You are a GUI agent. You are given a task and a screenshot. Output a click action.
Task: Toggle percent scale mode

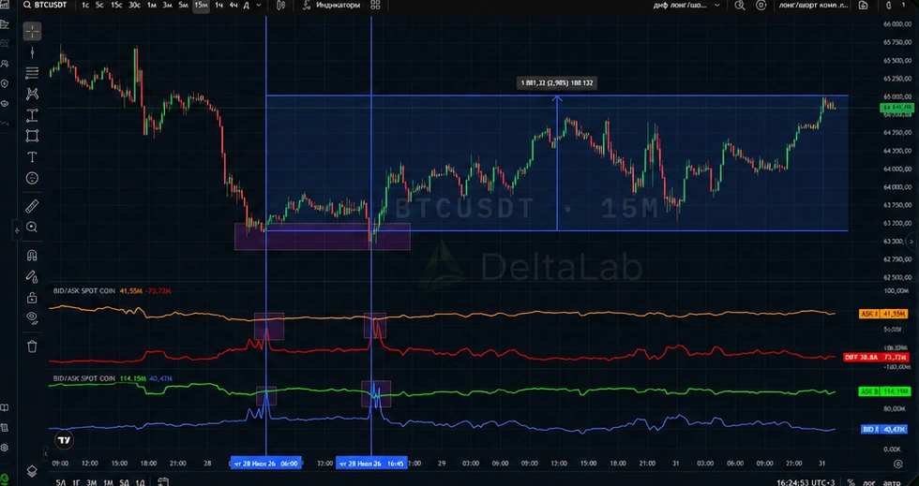(851, 482)
